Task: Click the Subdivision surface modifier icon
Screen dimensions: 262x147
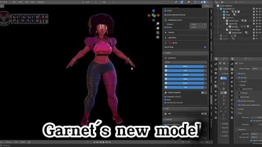Action: click(166, 20)
